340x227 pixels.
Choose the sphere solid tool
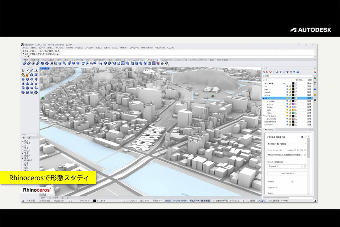pyautogui.click(x=23, y=79)
